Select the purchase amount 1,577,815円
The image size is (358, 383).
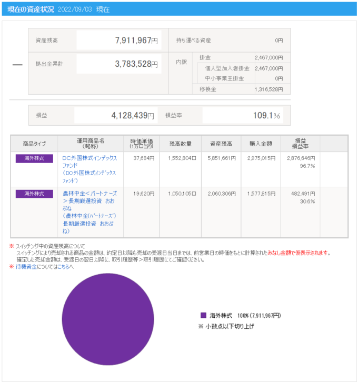coord(261,194)
